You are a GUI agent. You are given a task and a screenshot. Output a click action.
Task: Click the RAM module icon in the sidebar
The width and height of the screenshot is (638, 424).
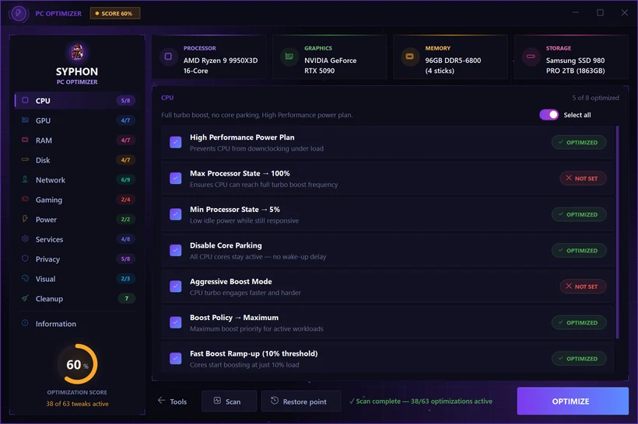click(25, 140)
